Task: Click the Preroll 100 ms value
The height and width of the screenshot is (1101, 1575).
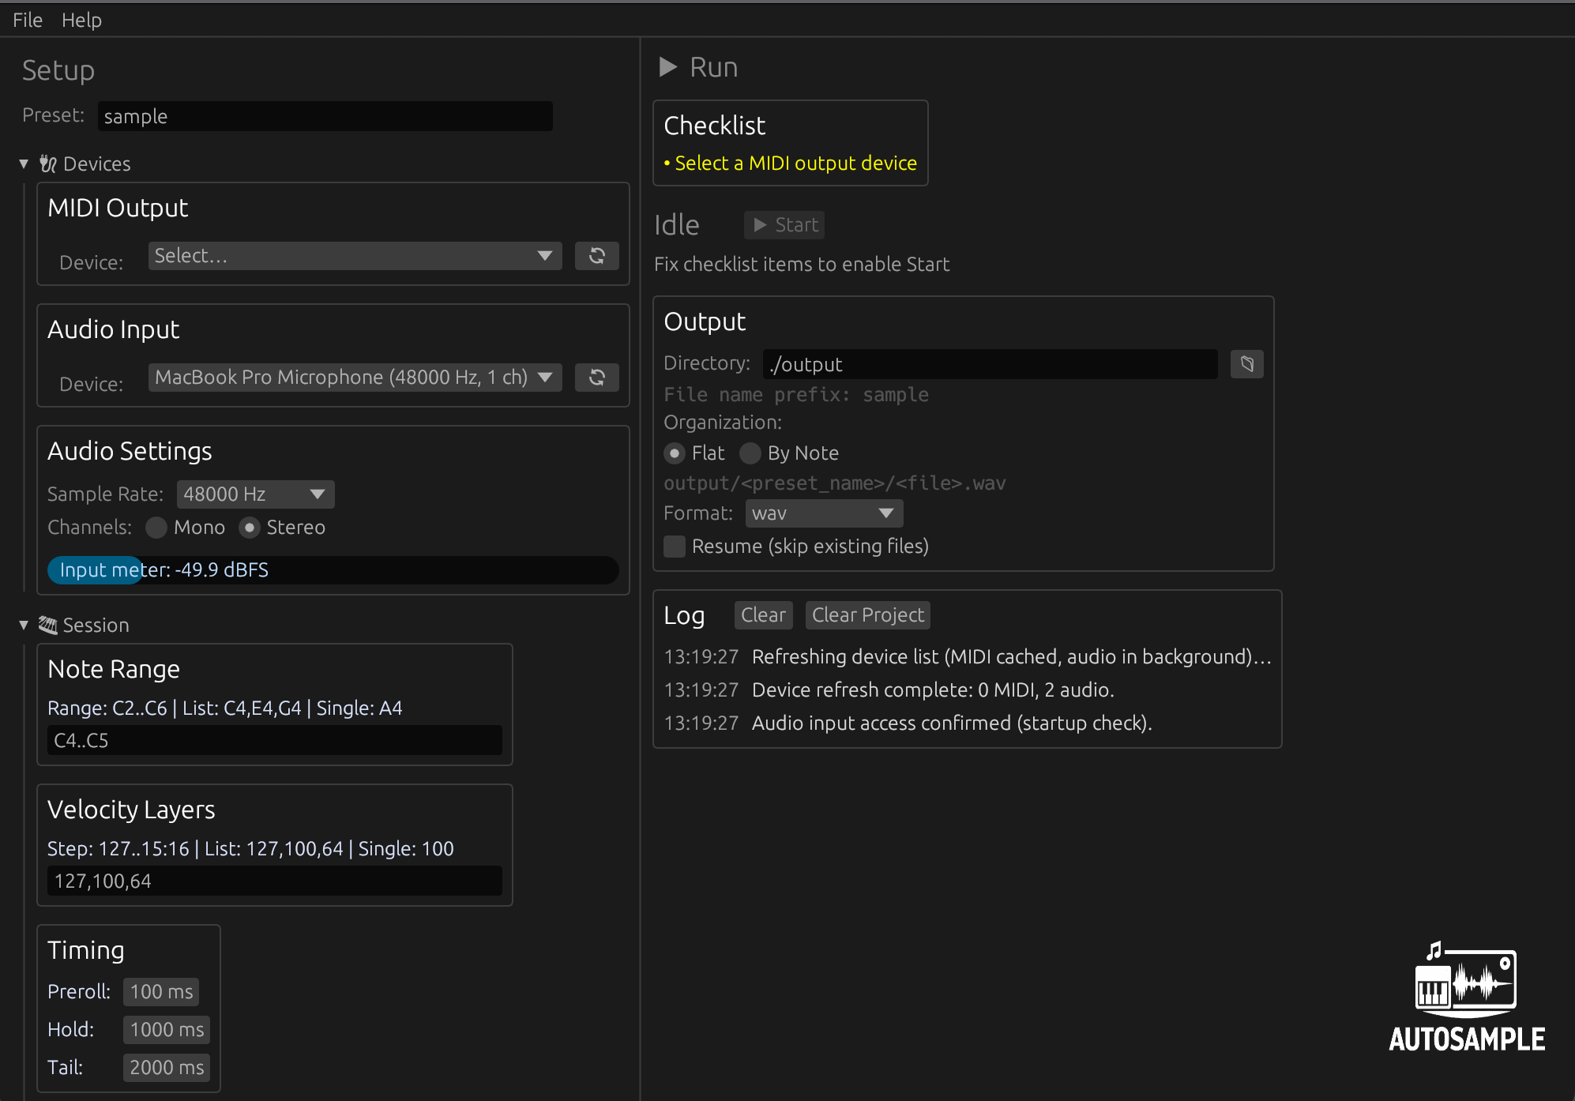Action: tap(161, 992)
